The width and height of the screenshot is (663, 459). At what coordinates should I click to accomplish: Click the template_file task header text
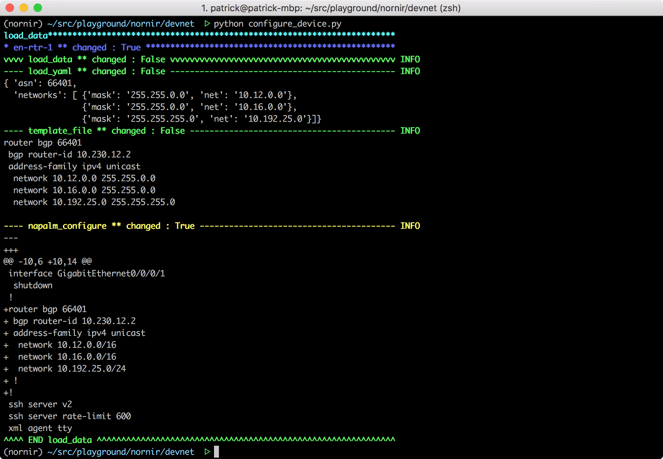[60, 131]
